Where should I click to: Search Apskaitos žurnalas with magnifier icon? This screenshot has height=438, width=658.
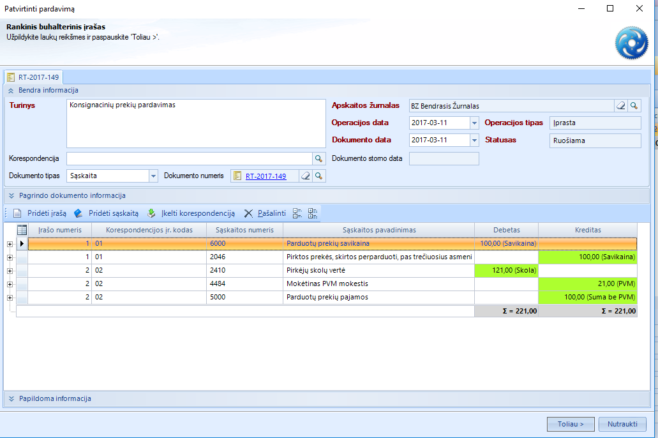[x=634, y=106]
